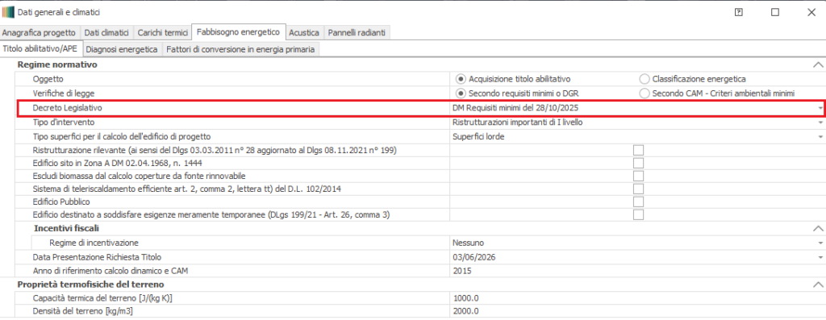Image resolution: width=826 pixels, height=320 pixels.
Task: Close the Dati generali e climatici window
Action: [x=811, y=12]
